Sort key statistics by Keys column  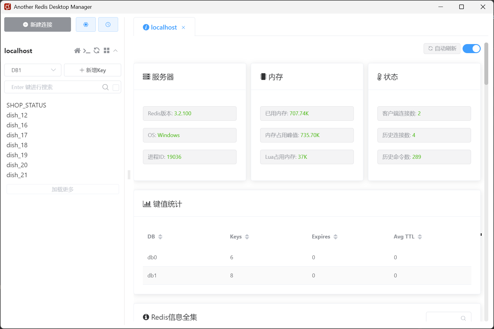247,237
